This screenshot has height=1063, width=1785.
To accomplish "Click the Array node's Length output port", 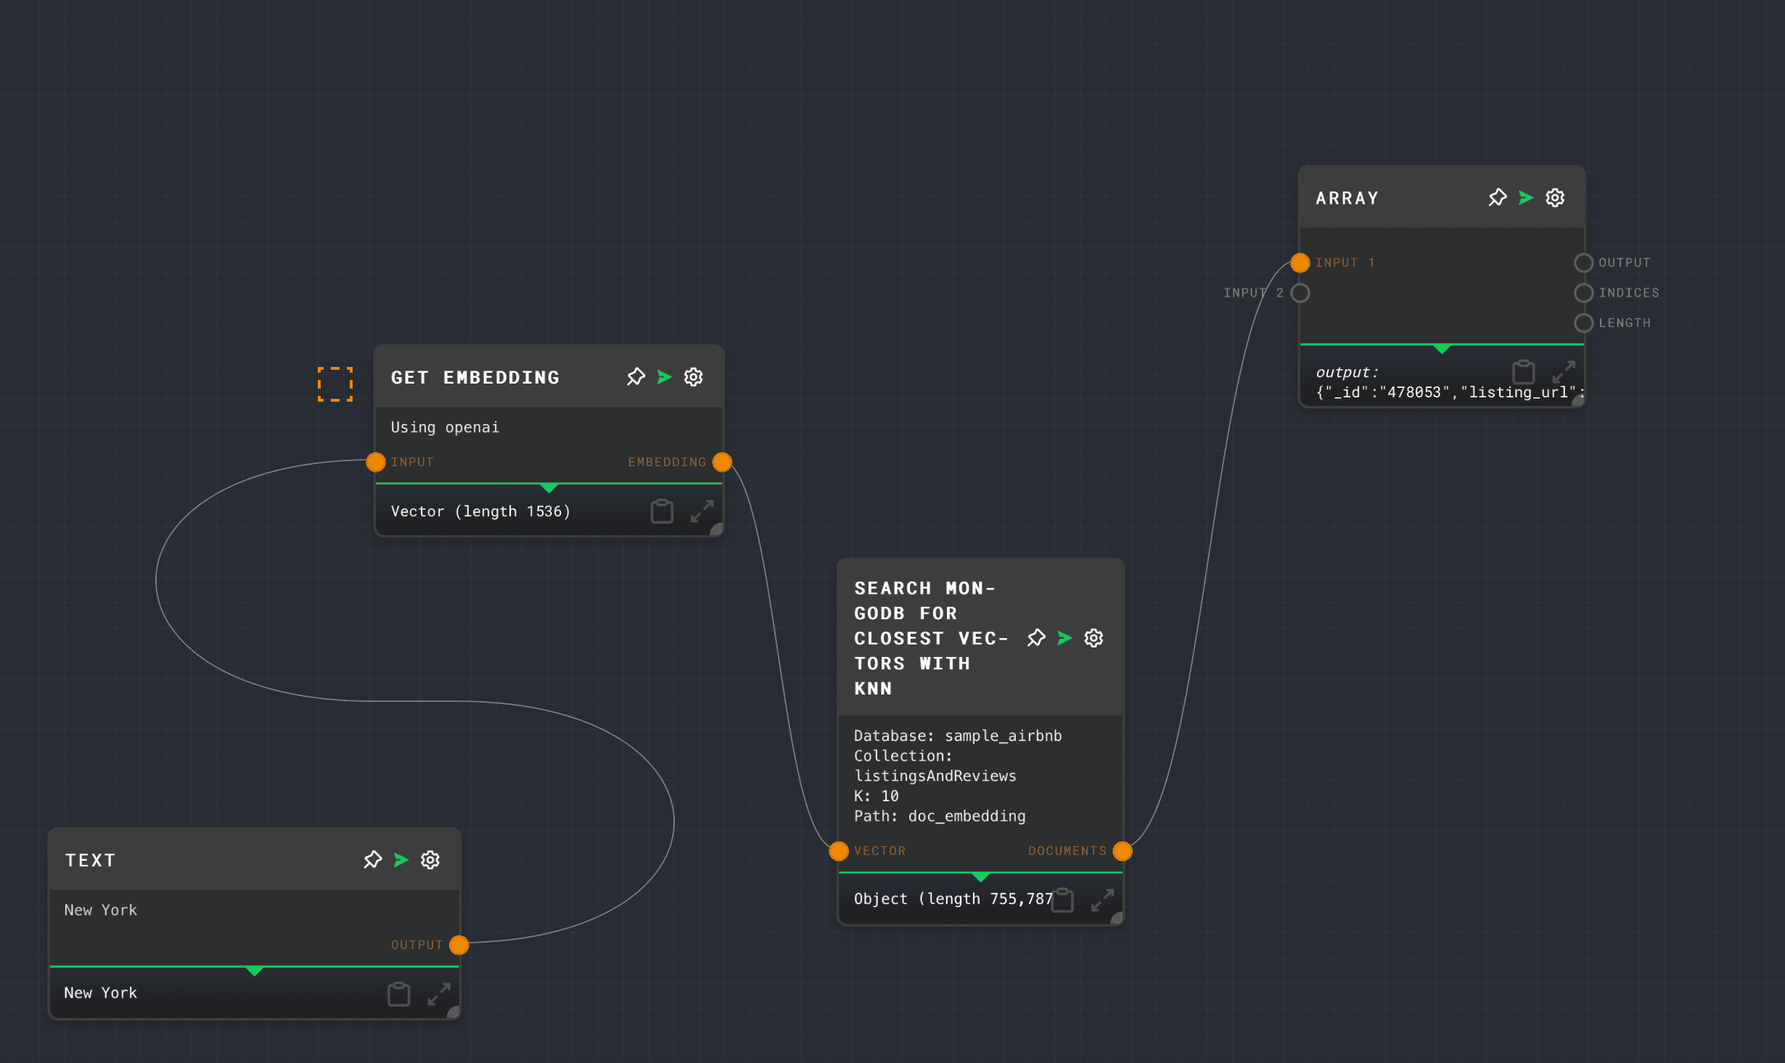I will click(1583, 323).
